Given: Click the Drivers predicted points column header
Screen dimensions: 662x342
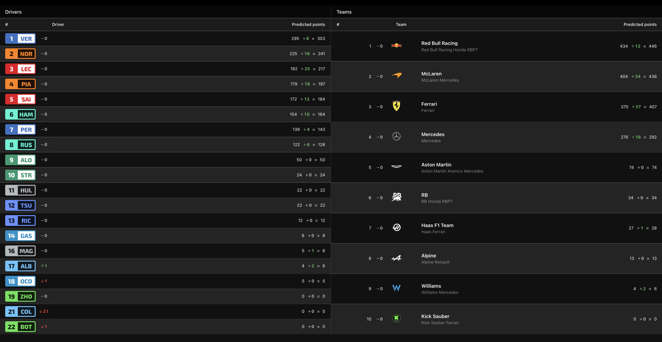Looking at the screenshot, I should (308, 24).
